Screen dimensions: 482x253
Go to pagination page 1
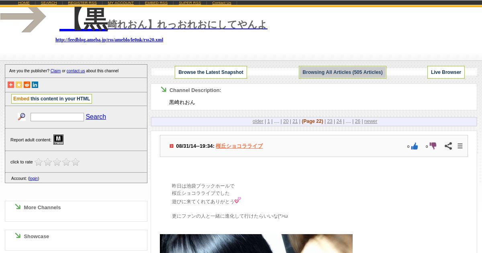click(269, 121)
